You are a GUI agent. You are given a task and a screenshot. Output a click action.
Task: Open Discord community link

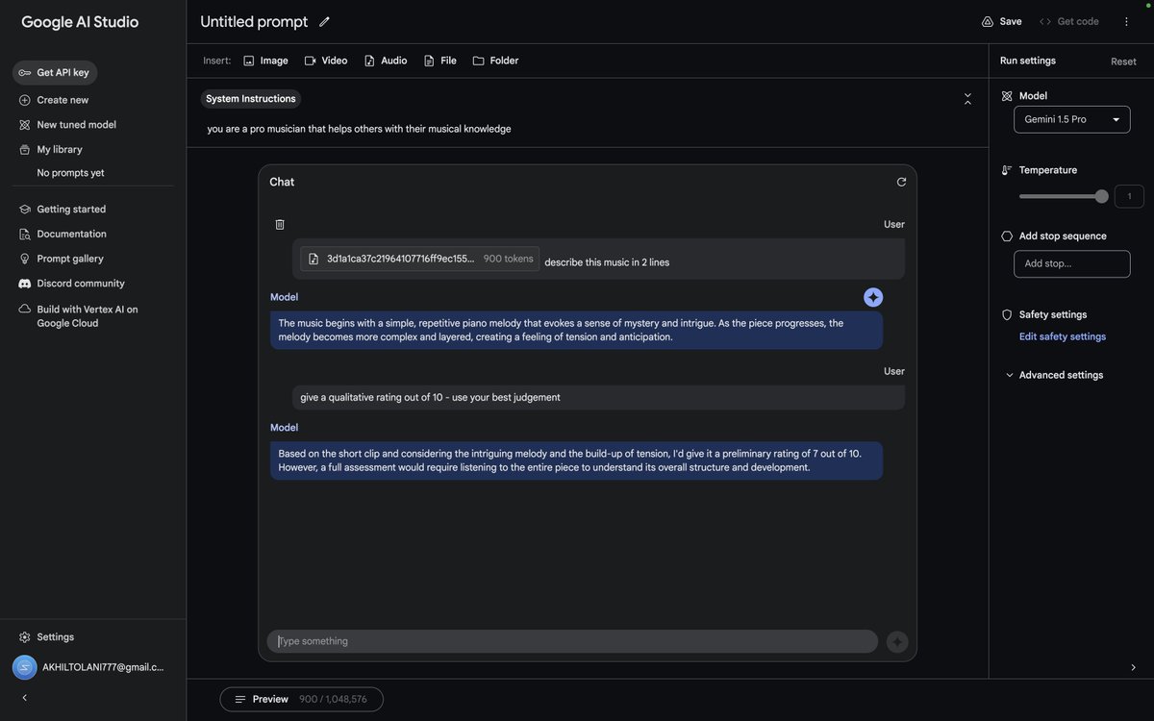pos(72,284)
